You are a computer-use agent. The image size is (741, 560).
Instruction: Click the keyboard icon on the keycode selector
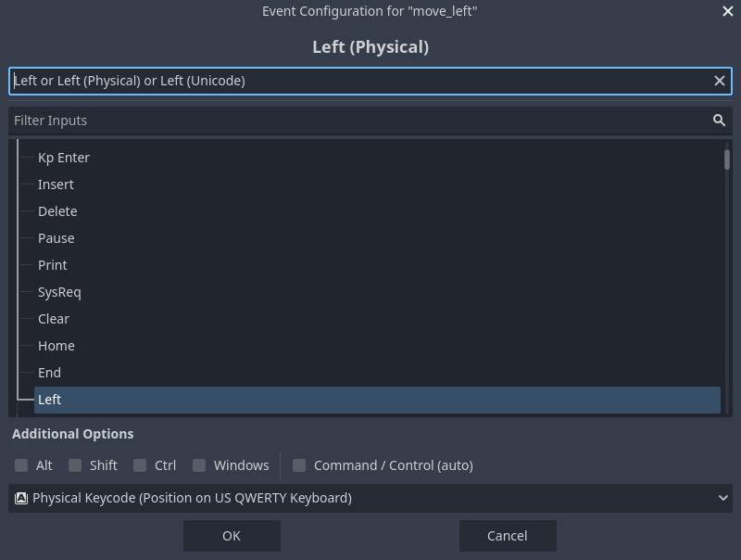pos(21,498)
